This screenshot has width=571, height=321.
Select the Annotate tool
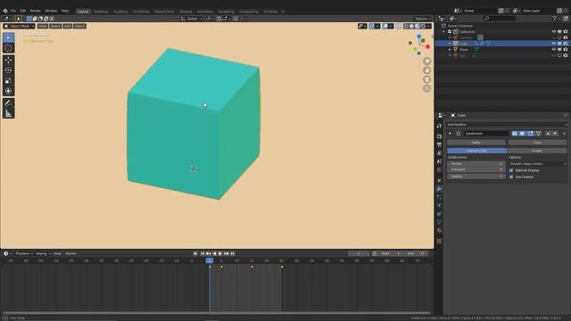pos(8,103)
